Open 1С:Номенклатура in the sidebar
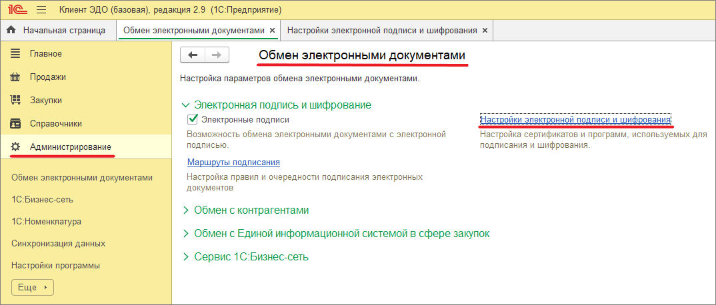Viewport: 716px width, 305px height. coord(47,222)
